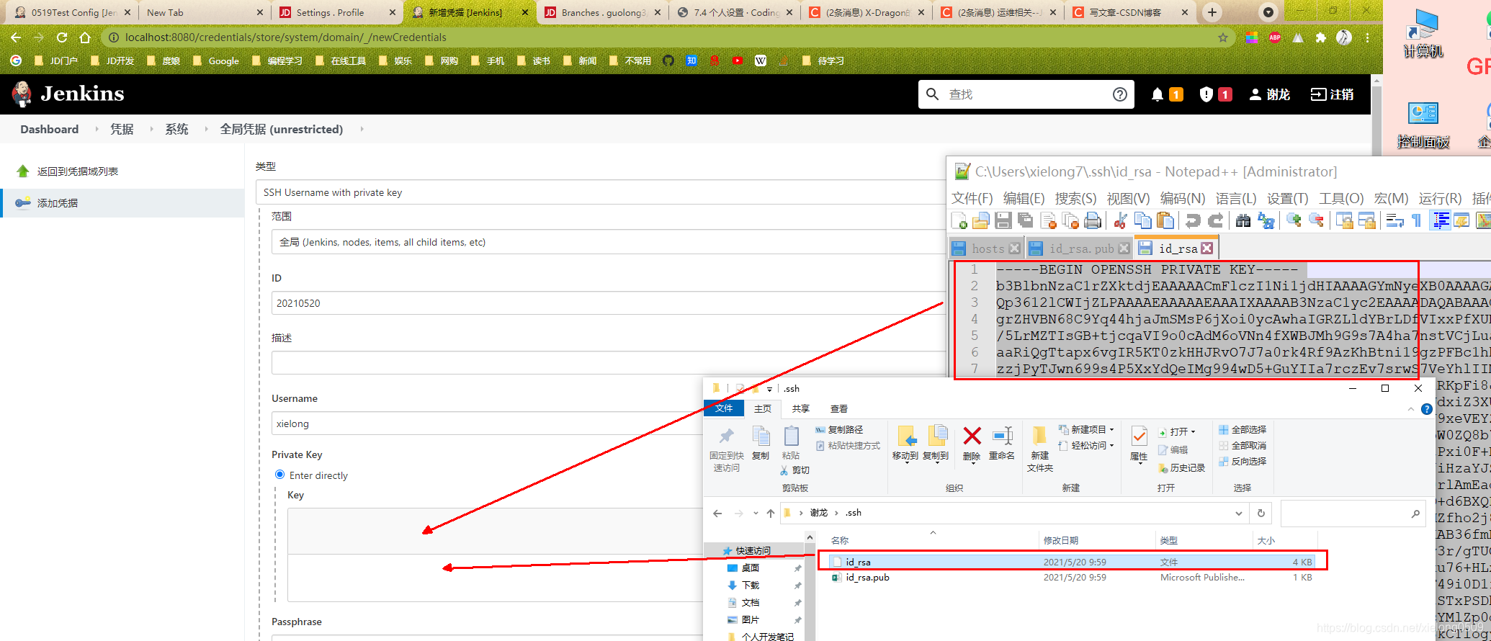Viewport: 1491px width, 641px height.
Task: Select id_rsa.pub file in Explorer
Action: tap(867, 578)
